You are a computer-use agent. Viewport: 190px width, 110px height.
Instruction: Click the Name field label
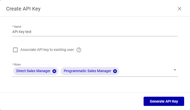17,27
